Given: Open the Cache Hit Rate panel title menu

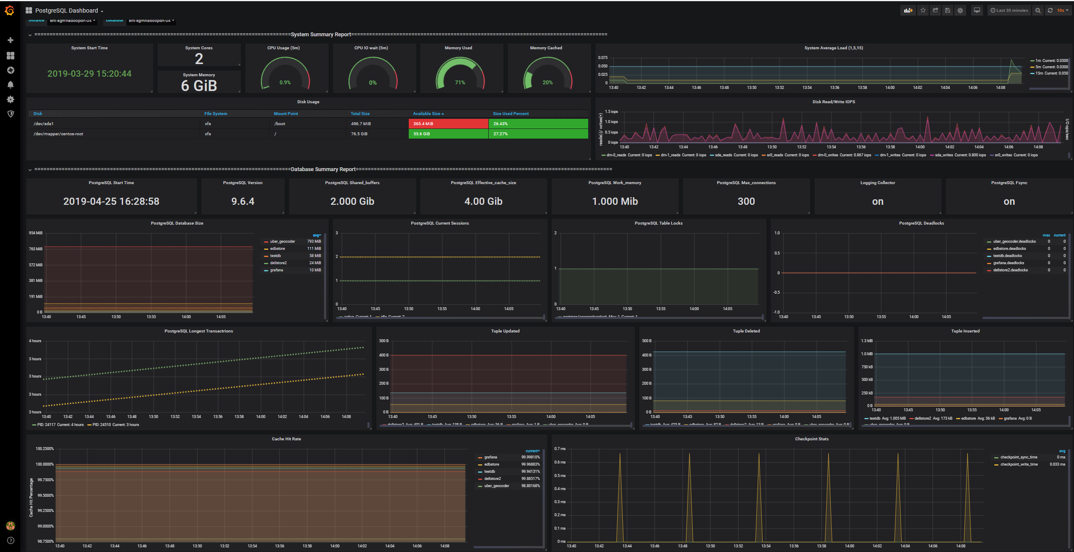Looking at the screenshot, I should [287, 439].
